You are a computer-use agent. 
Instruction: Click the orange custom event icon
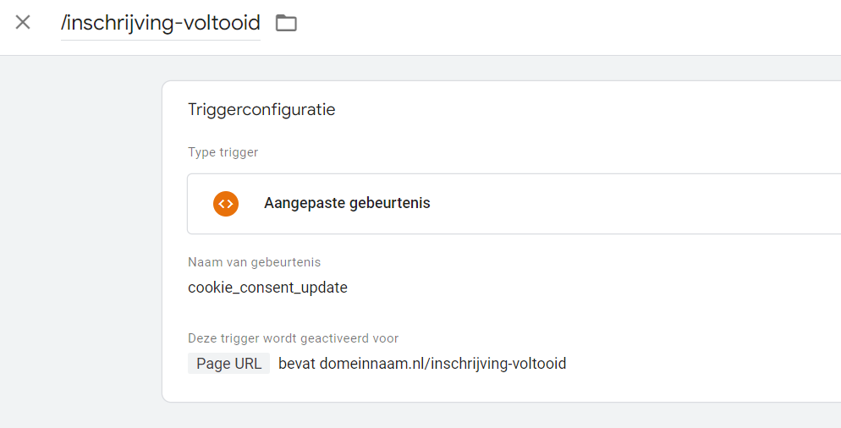pos(226,204)
